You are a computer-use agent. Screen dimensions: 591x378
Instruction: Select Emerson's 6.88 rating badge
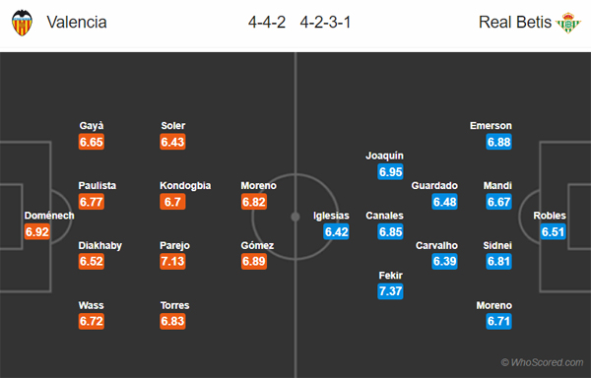(498, 142)
